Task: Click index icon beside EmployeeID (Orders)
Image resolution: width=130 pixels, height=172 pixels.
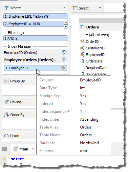Action: click(64, 53)
